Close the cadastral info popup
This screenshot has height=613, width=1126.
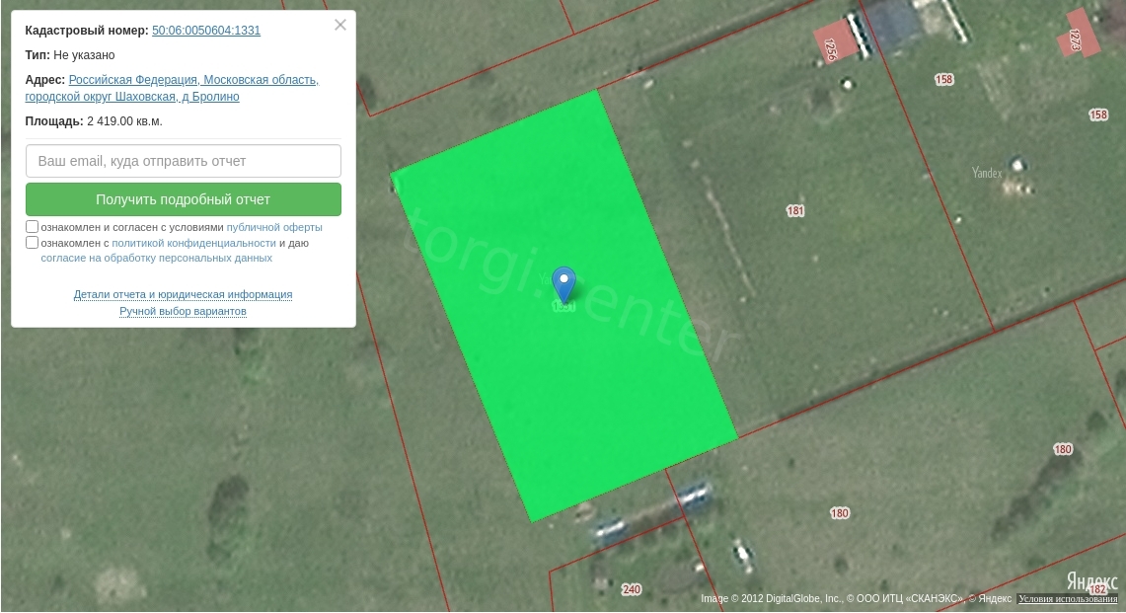click(x=340, y=26)
